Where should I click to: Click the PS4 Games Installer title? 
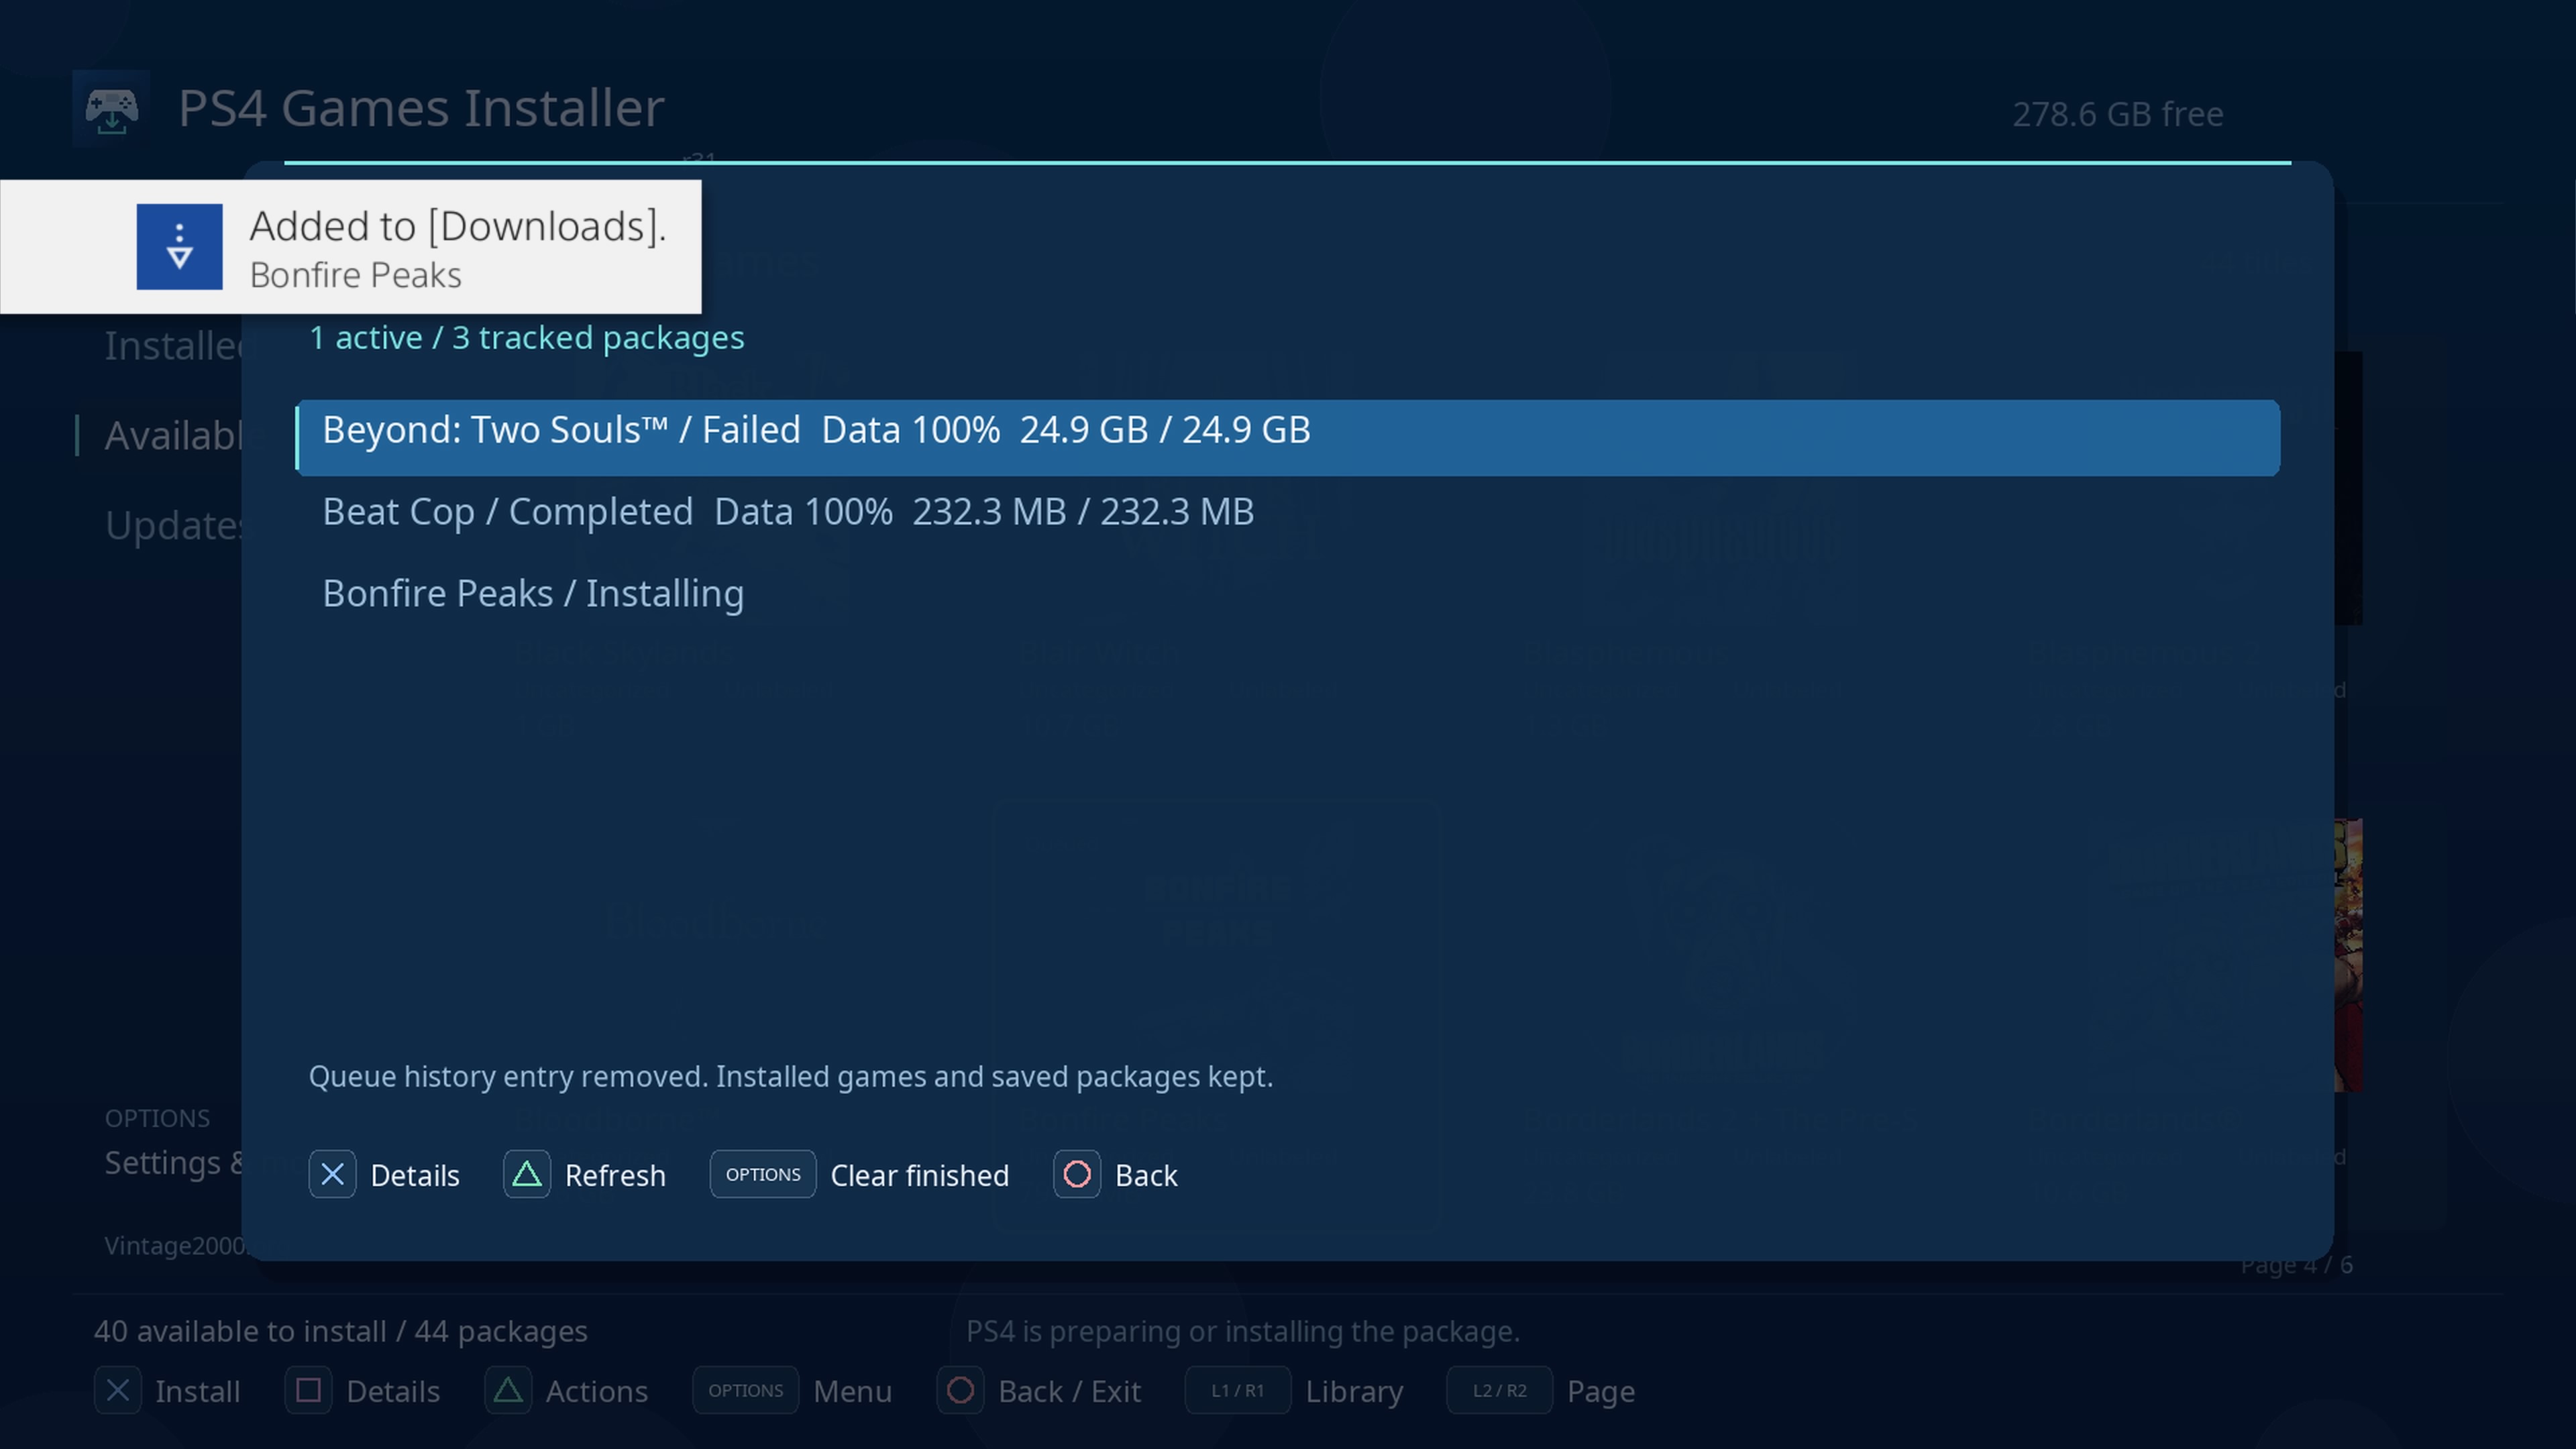[x=421, y=108]
